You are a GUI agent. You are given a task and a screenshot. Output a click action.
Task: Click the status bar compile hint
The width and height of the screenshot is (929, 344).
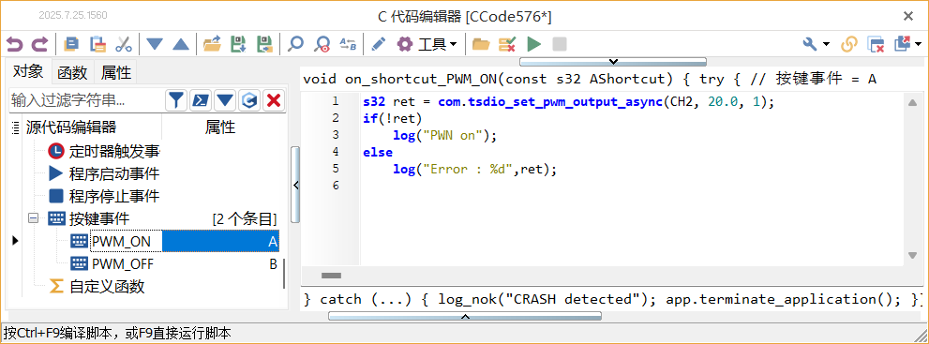tap(116, 334)
